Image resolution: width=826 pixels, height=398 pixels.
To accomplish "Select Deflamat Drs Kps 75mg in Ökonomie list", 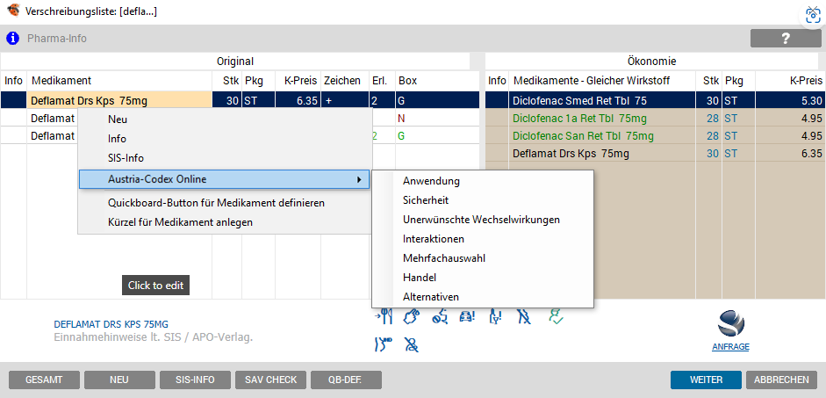I will 654,154.
